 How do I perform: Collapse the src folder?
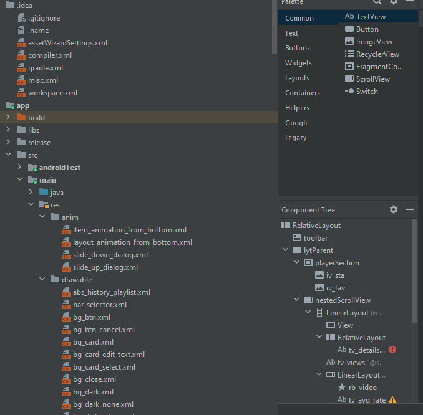(x=8, y=155)
